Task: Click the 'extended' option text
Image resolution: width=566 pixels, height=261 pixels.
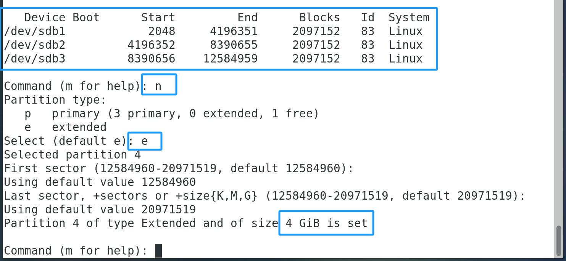Action: [x=79, y=127]
